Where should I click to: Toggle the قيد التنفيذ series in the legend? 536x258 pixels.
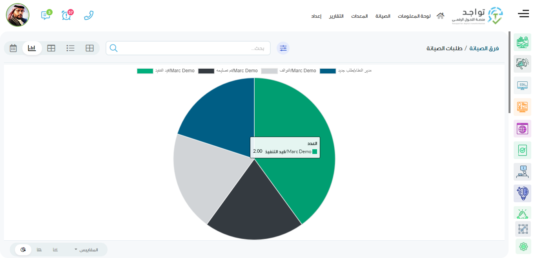click(166, 71)
